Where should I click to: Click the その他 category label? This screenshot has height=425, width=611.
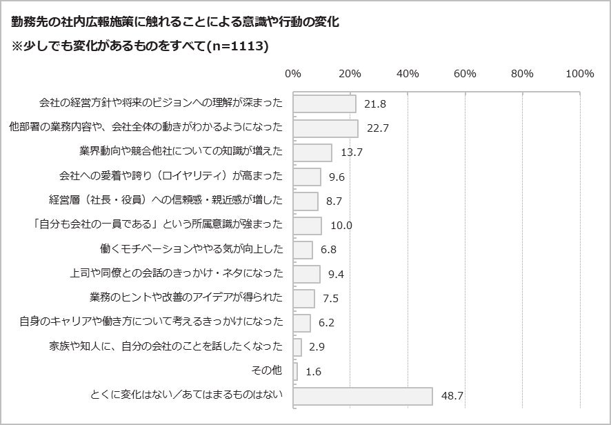(x=267, y=370)
